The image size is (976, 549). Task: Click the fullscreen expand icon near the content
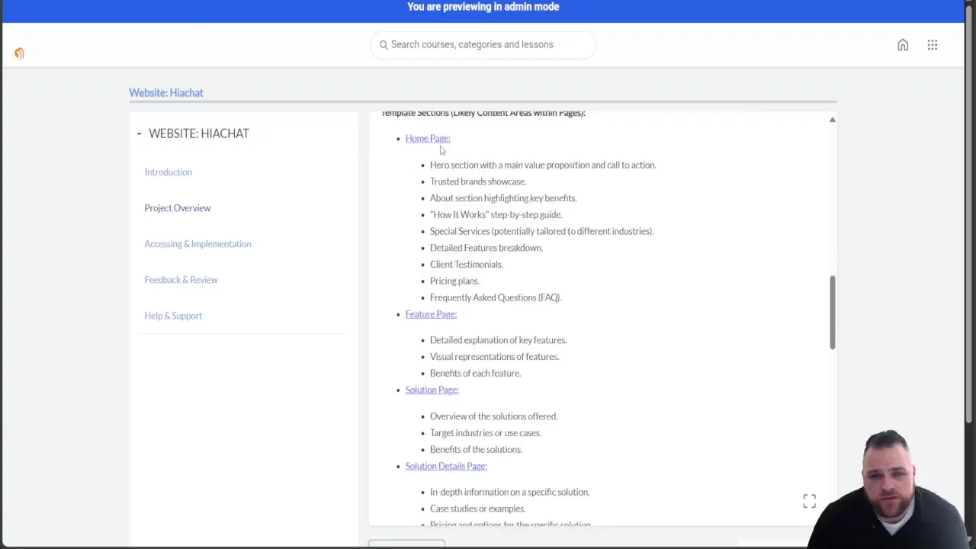tap(809, 501)
